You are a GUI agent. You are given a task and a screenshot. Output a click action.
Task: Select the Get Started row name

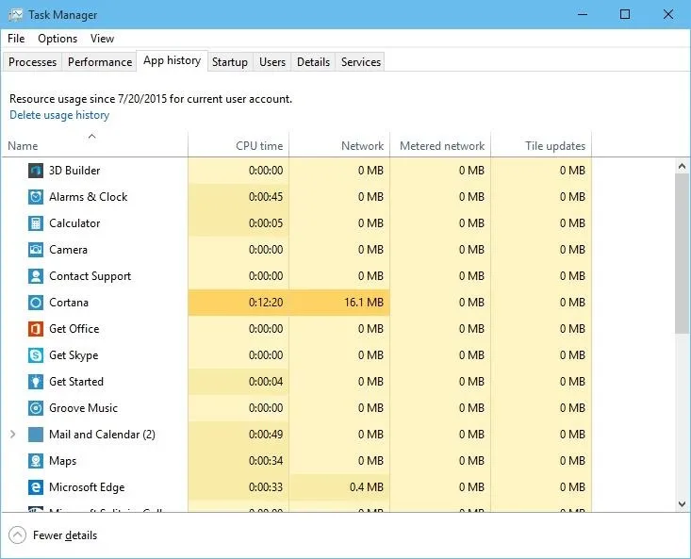tap(76, 382)
